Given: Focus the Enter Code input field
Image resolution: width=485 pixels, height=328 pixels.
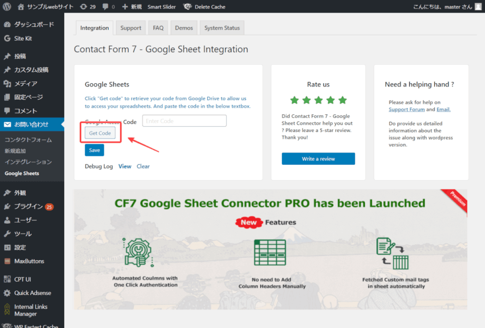Looking at the screenshot, I should point(185,121).
